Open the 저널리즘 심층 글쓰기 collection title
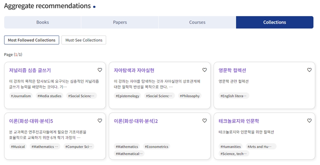320x165 pixels. click(30, 70)
